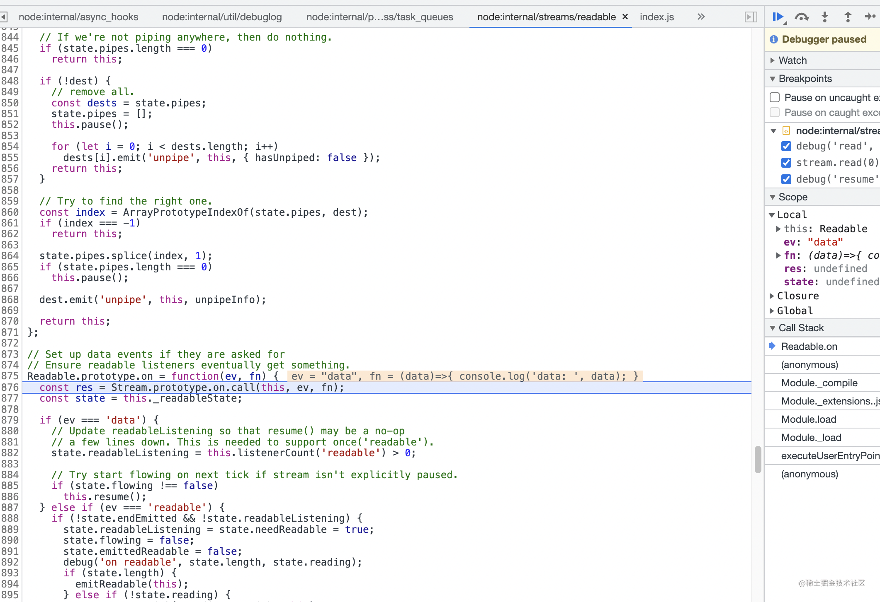
Task: Collapse the Local scope
Action: 772,215
